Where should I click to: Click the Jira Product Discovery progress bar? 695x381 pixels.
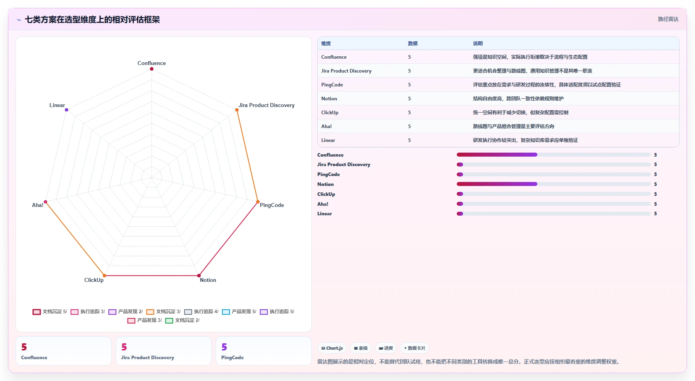(554, 165)
